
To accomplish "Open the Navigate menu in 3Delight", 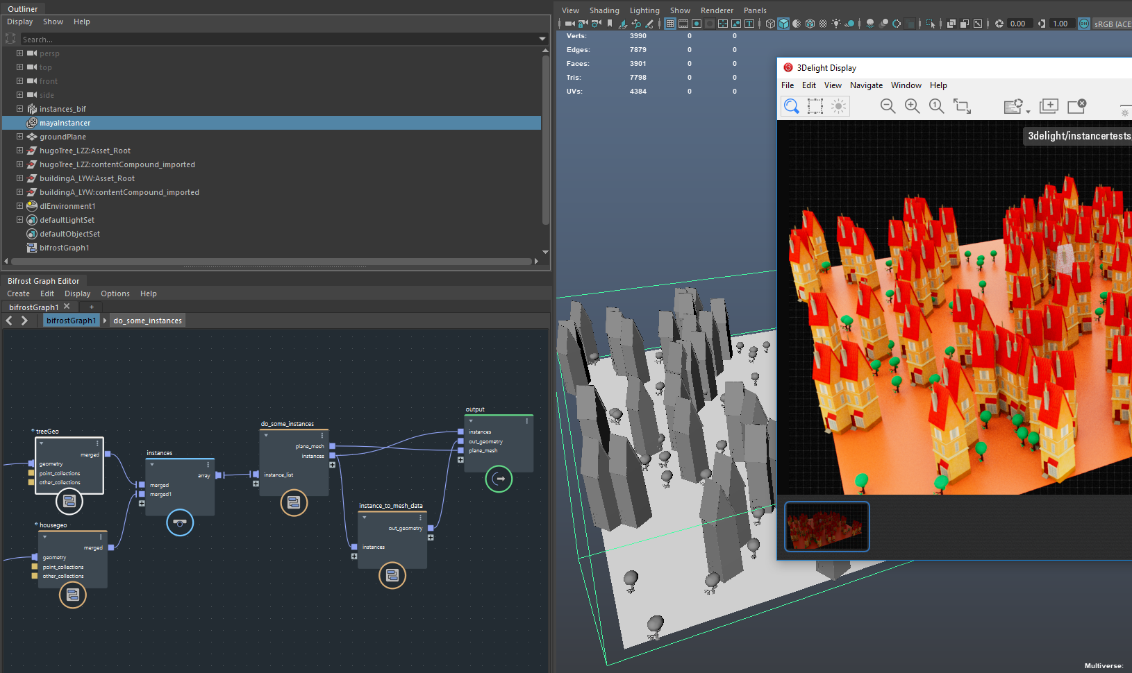I will click(866, 85).
